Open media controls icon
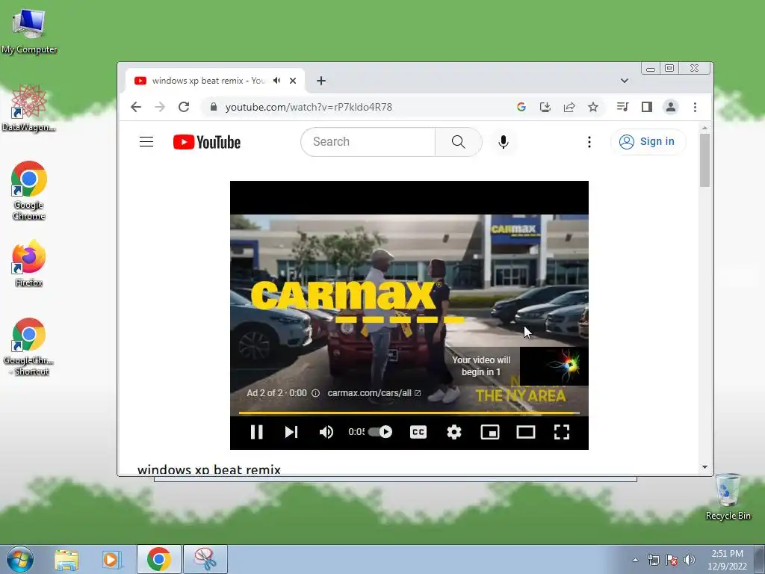This screenshot has width=765, height=574. [622, 107]
